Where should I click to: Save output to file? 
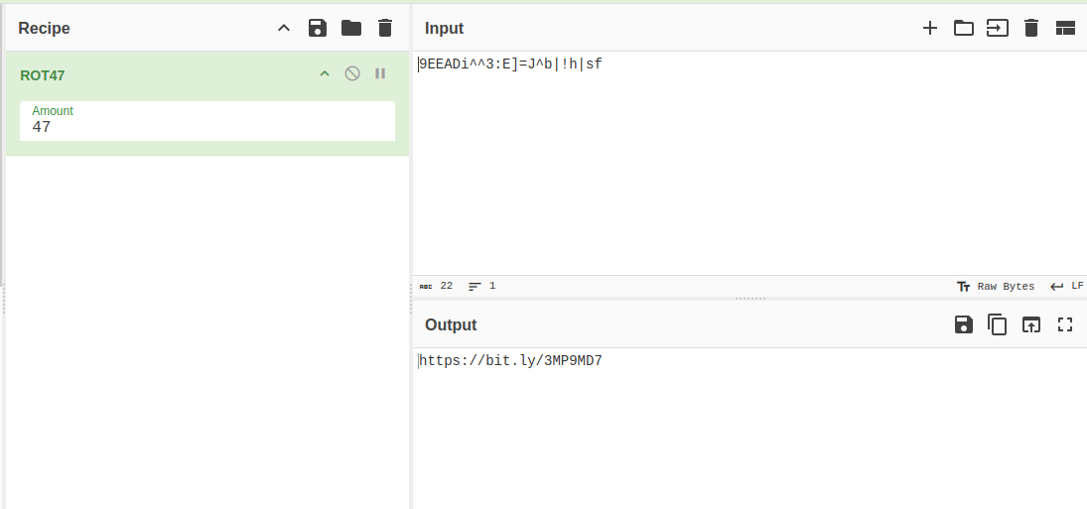963,324
